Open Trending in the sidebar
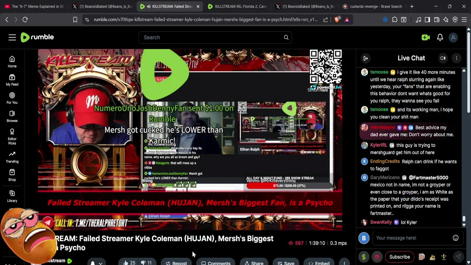 [x=12, y=157]
